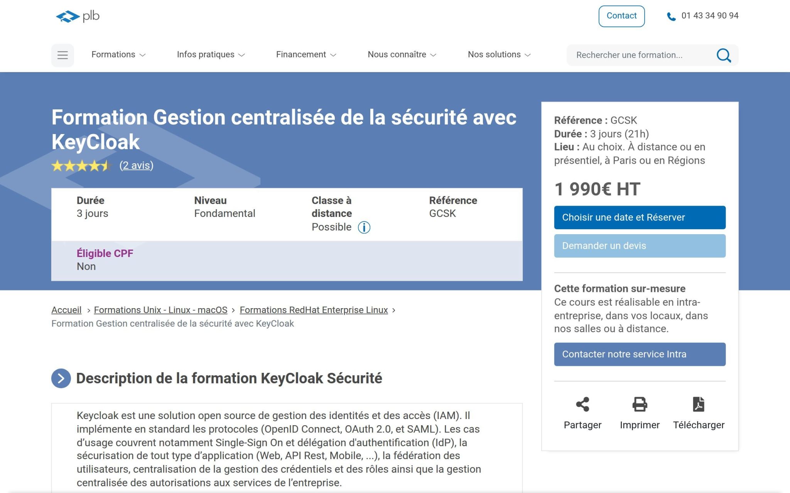This screenshot has width=790, height=493.
Task: Click the phone number 01 43 34 90 94
Action: pos(710,16)
